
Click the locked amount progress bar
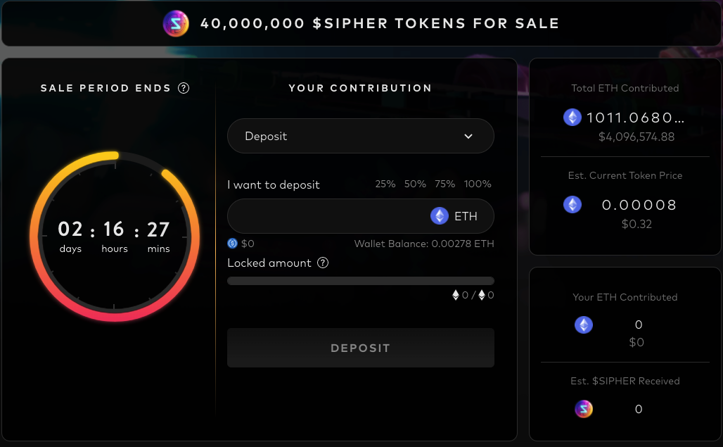[360, 280]
